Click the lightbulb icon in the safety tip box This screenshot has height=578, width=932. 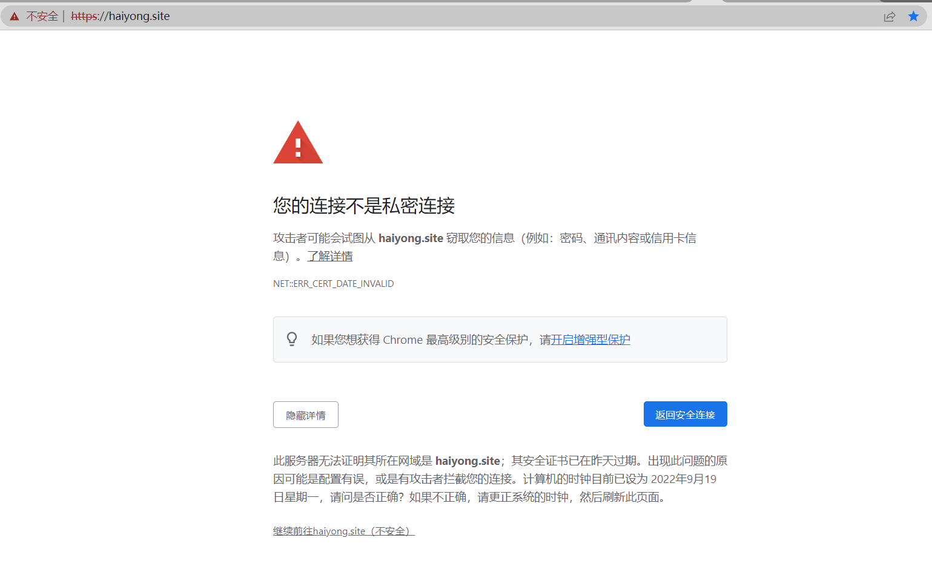pyautogui.click(x=292, y=339)
